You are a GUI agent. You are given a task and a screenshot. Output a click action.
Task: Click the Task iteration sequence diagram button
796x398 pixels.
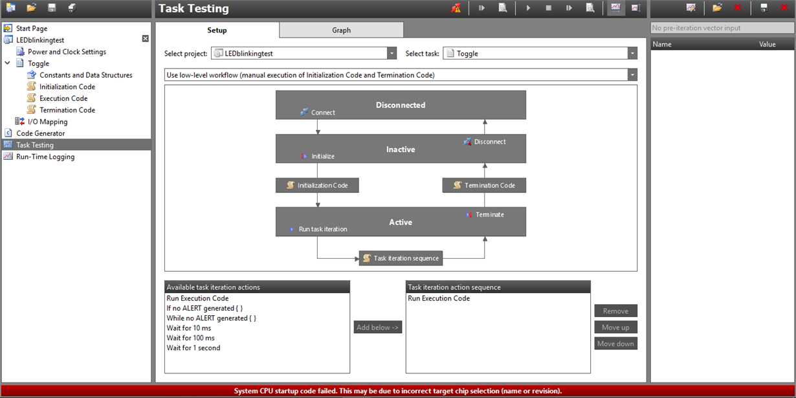[x=401, y=258]
